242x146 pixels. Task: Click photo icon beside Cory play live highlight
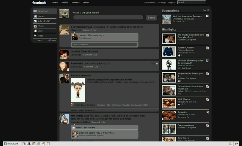click(x=207, y=35)
